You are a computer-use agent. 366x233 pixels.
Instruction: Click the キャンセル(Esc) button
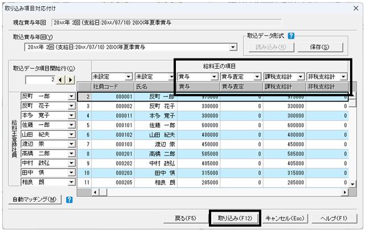[x=285, y=218]
